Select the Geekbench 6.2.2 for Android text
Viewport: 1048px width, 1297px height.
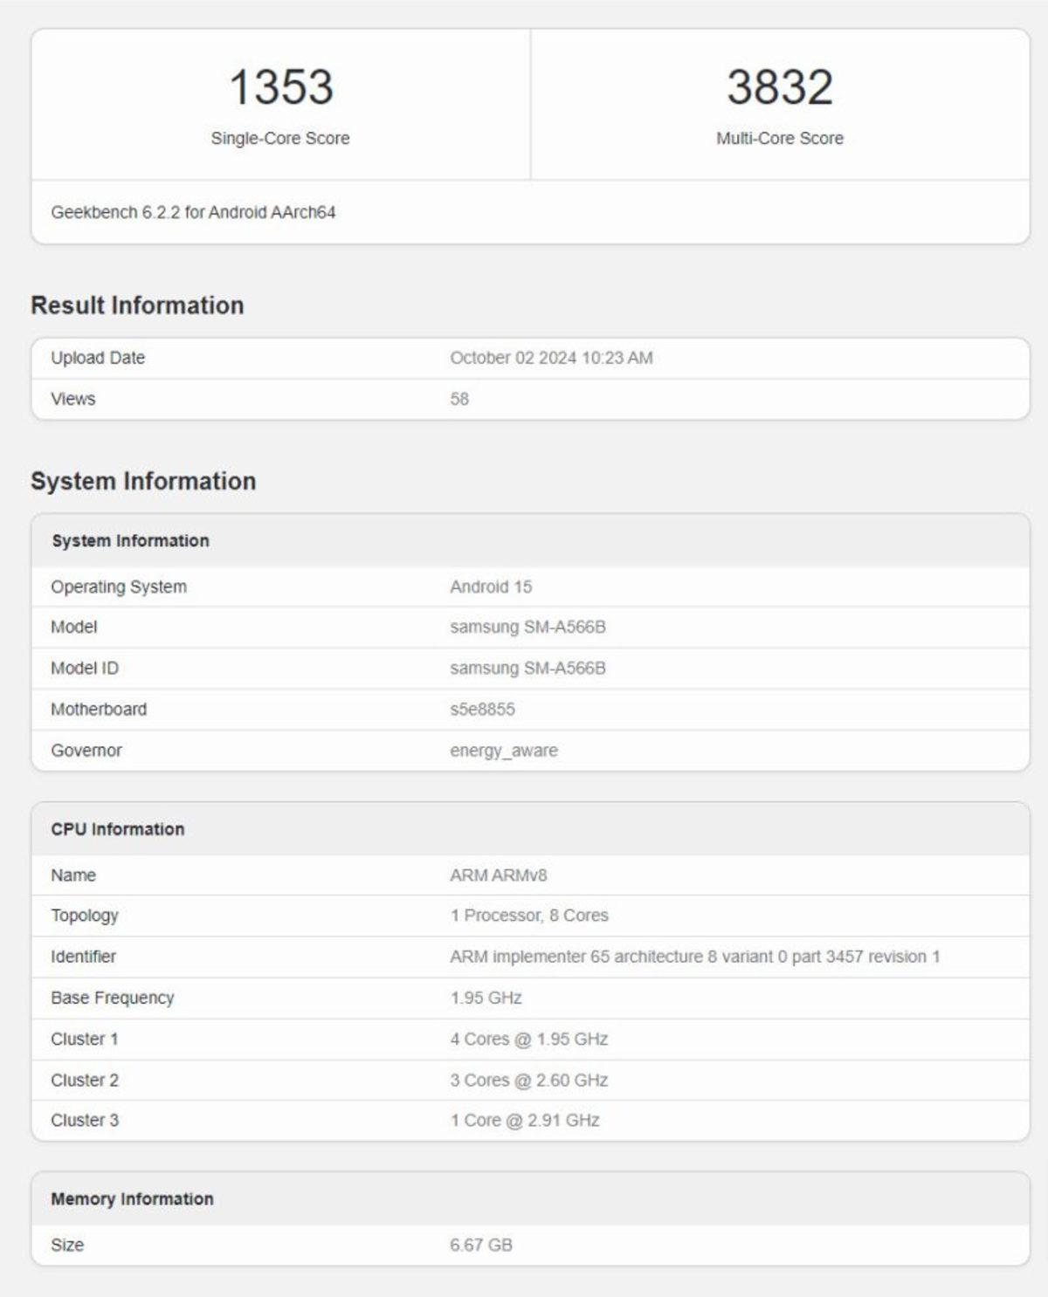193,212
